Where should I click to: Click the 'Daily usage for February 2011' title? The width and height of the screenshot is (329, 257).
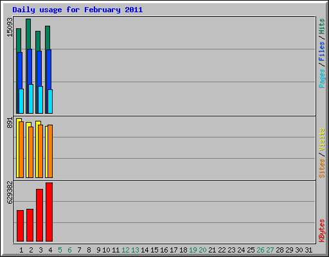pyautogui.click(x=78, y=10)
